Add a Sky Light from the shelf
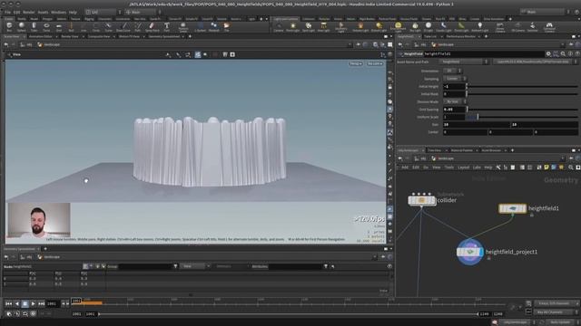Image resolution: width=581 pixels, height=326 pixels. [415, 26]
